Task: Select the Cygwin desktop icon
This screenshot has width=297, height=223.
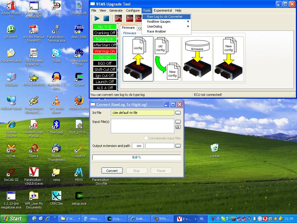Action: pos(79,80)
